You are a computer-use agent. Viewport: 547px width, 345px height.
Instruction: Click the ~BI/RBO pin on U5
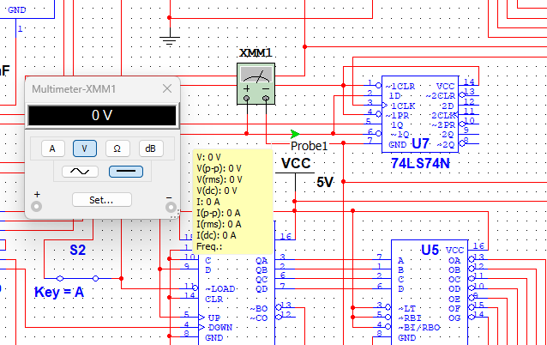point(419,328)
